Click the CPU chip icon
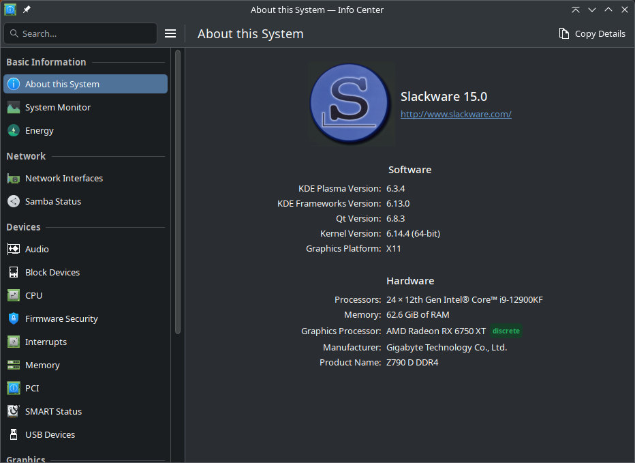 (x=14, y=295)
